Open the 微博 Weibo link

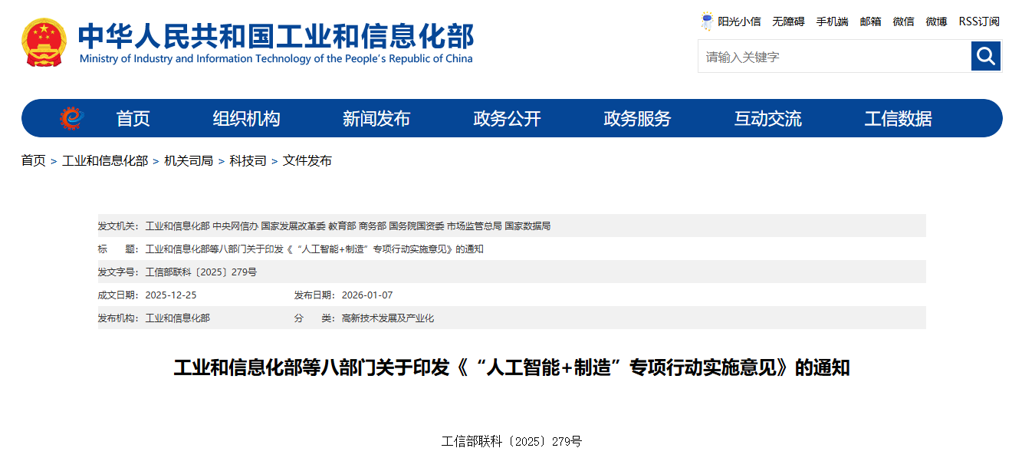click(x=936, y=21)
